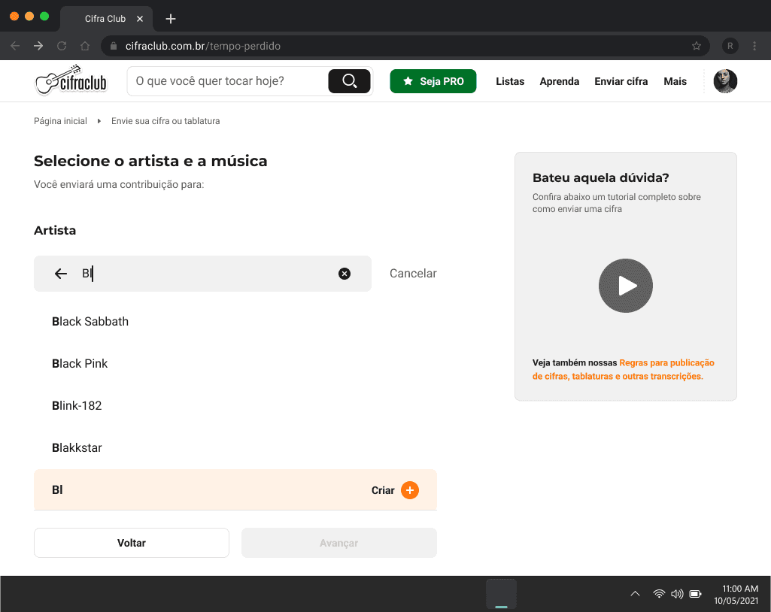
Task: Open the Aprenda menu
Action: point(559,81)
